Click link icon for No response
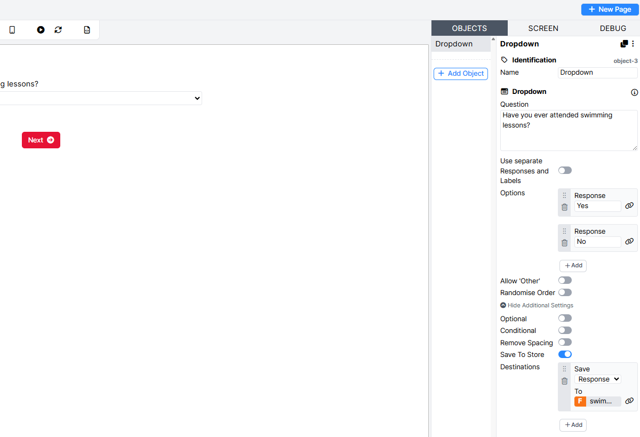Image resolution: width=640 pixels, height=437 pixels. (x=629, y=241)
